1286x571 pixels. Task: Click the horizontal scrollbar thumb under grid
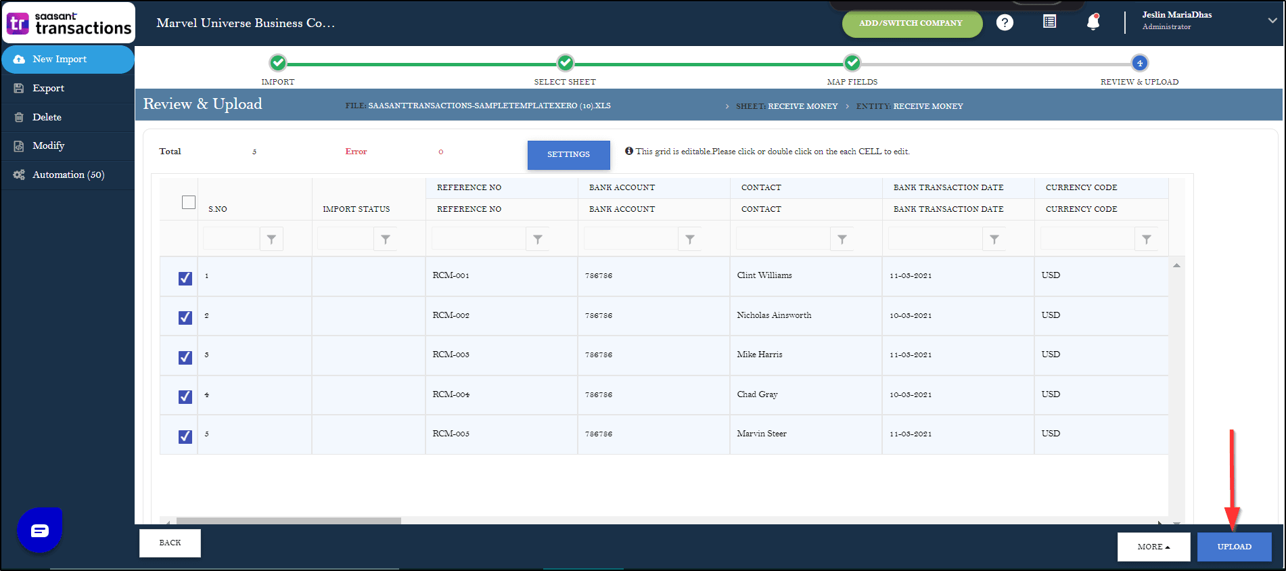[x=289, y=521]
